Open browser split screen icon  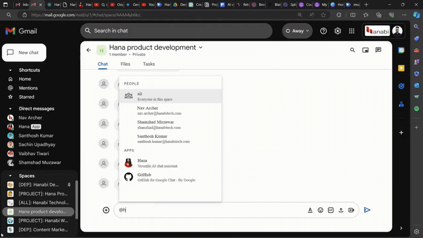coord(353,15)
